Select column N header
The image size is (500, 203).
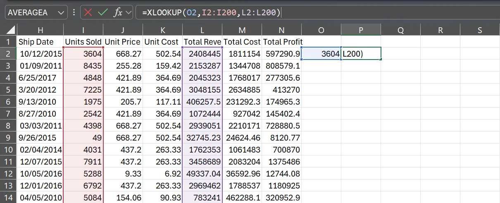281,30
